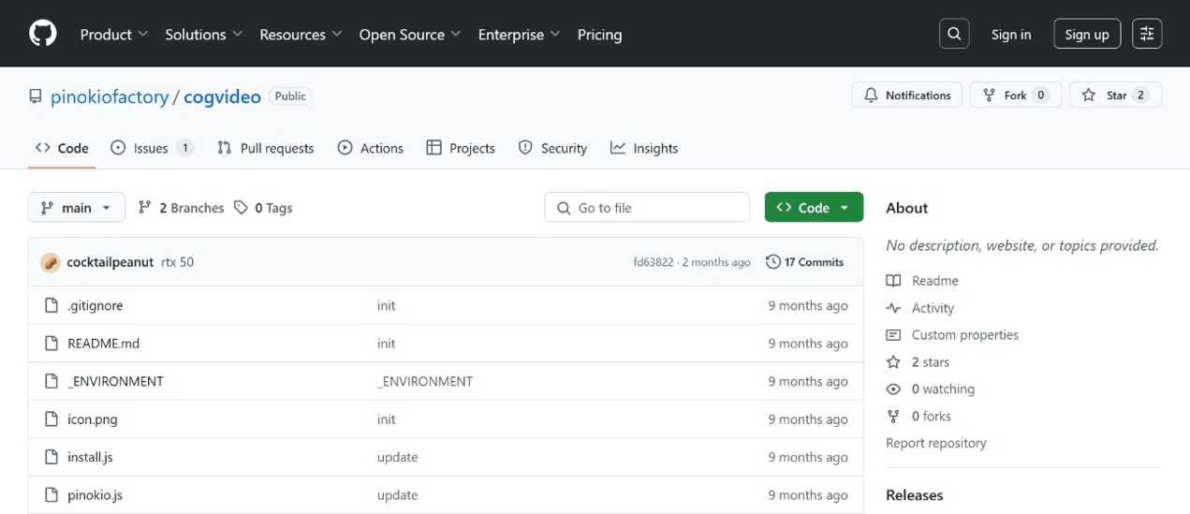Screen dimensions: 1190x514
Task: Click Report repository link
Action: pos(936,443)
